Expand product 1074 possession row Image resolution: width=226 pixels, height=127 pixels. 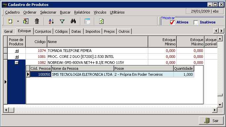[x=17, y=51]
